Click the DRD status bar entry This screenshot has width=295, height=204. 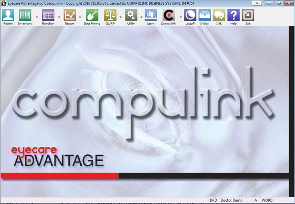213,200
